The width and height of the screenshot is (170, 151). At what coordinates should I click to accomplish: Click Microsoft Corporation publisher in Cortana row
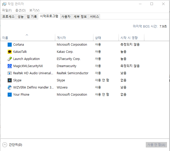[x=72, y=45]
